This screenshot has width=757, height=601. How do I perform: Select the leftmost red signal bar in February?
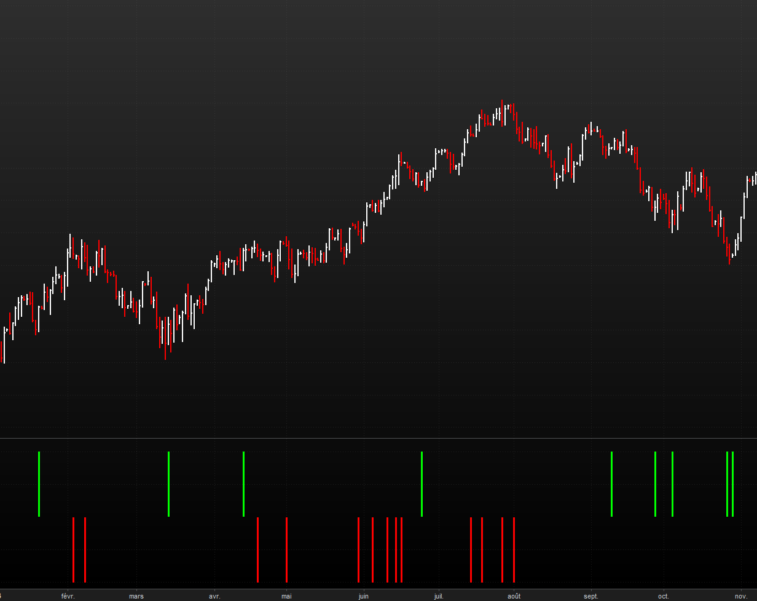point(73,550)
